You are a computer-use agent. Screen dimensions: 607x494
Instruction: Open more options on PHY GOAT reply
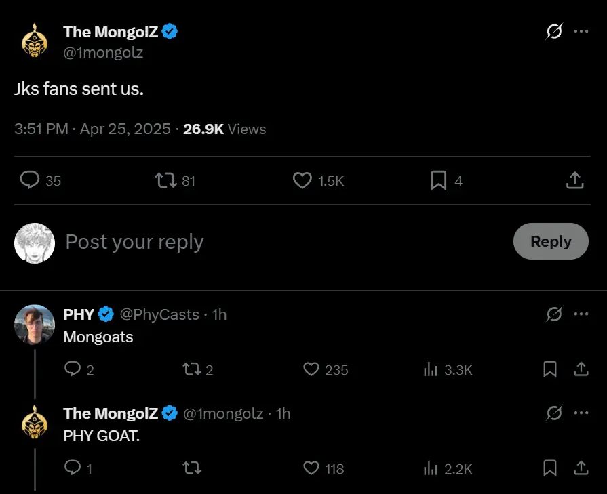[x=581, y=413]
